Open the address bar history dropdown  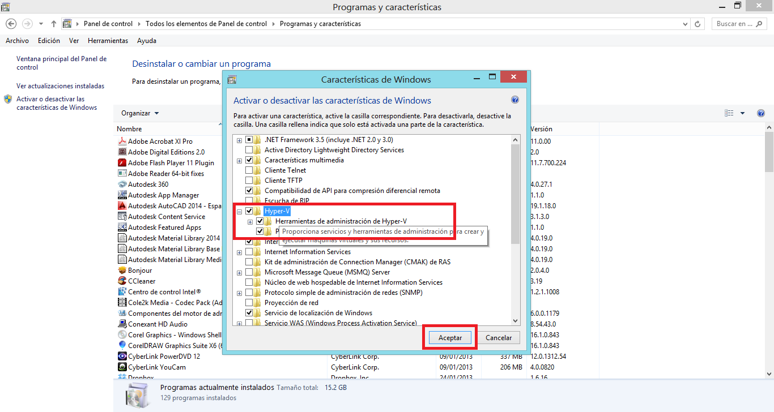(685, 24)
